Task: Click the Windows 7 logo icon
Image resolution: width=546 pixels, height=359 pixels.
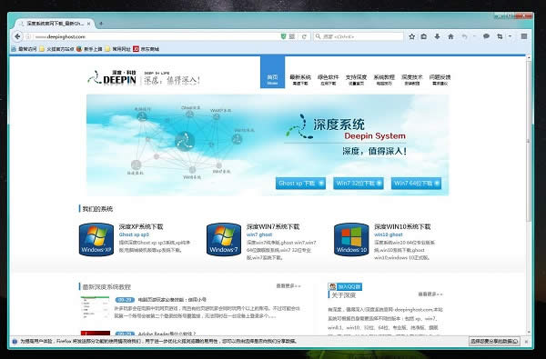Action: [224, 240]
